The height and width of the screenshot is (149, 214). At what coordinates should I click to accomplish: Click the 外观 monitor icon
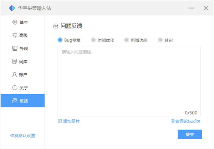pos(15,48)
